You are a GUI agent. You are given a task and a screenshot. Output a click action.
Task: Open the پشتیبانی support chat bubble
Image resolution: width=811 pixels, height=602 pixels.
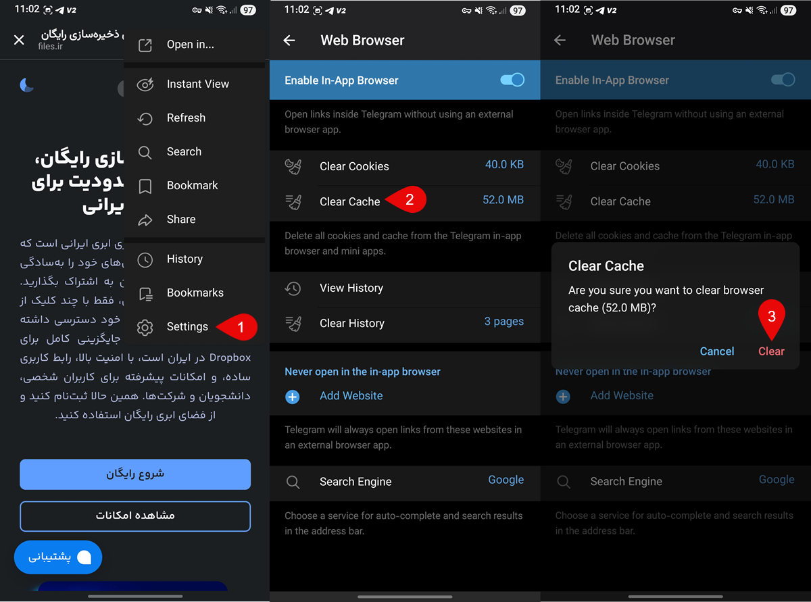point(58,557)
